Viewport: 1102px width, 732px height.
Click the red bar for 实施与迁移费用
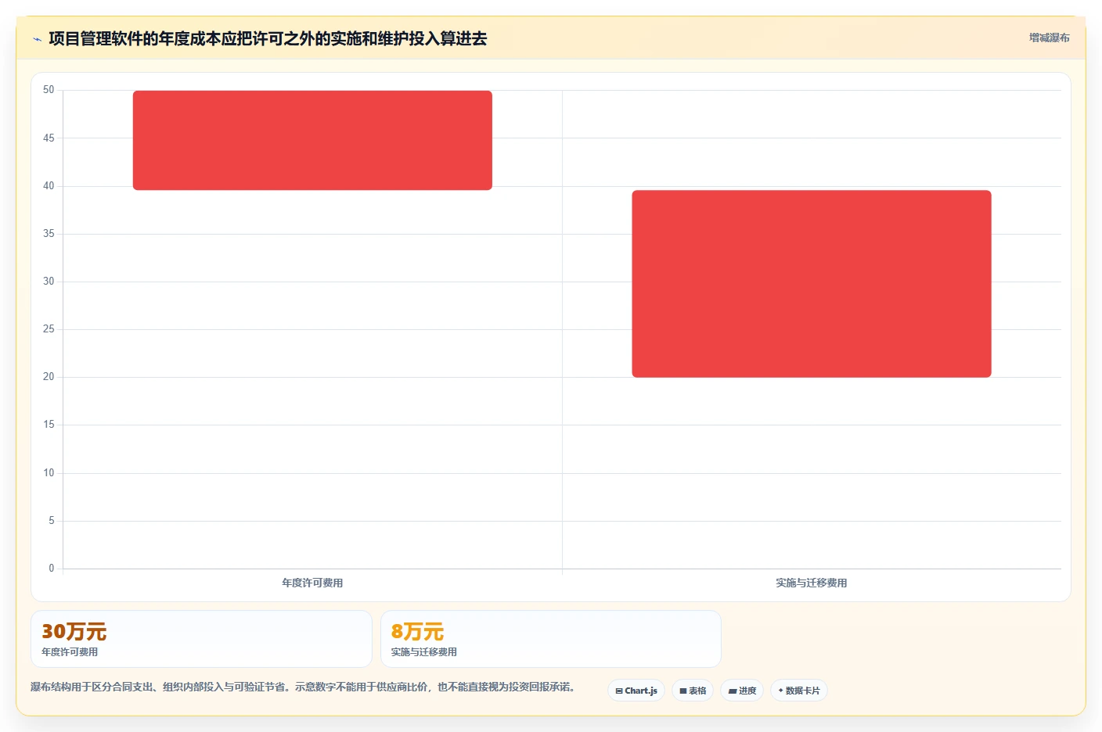point(812,284)
